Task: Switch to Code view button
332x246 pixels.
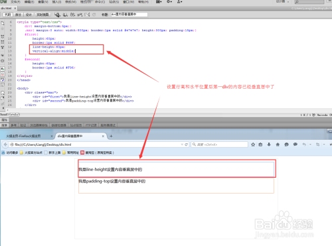Action: pos(8,15)
